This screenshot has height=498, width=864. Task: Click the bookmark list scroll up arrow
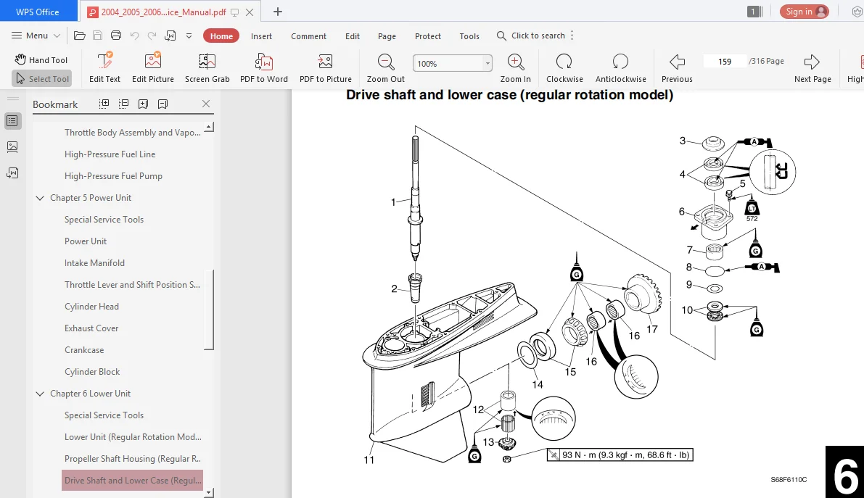tap(209, 128)
